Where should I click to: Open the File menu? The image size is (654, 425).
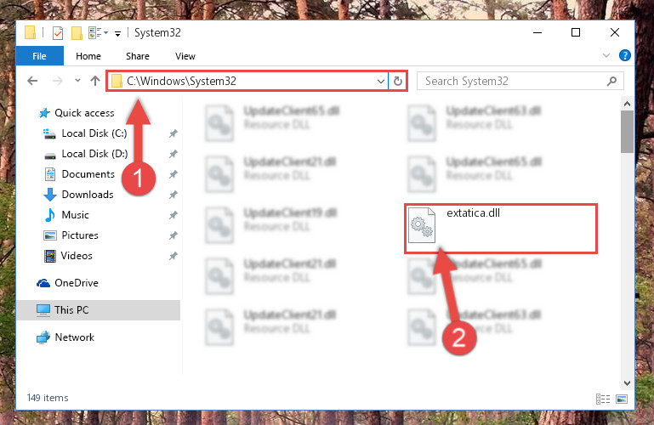coord(40,56)
